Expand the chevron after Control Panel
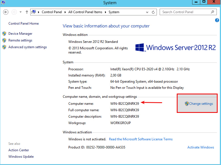221x165 pixels. pyautogui.click(x=65, y=12)
